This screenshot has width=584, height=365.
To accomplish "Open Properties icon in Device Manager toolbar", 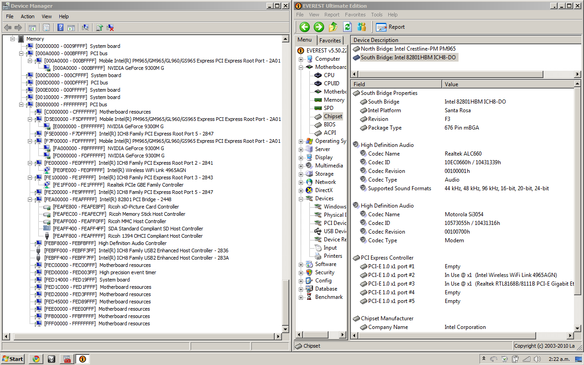I will [46, 28].
